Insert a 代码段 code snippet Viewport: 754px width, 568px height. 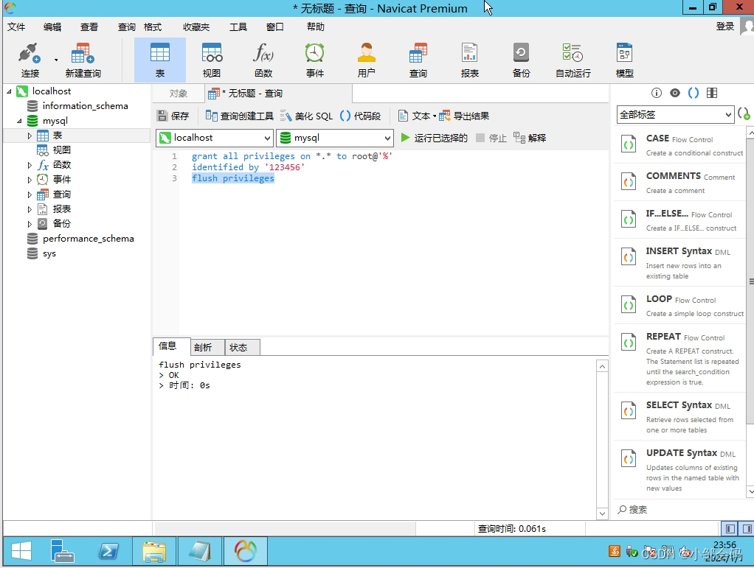(360, 116)
